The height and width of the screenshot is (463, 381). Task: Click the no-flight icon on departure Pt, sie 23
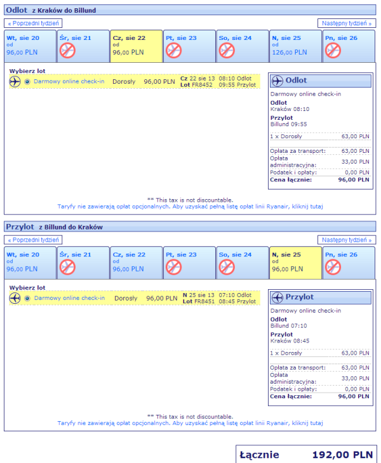tap(173, 51)
